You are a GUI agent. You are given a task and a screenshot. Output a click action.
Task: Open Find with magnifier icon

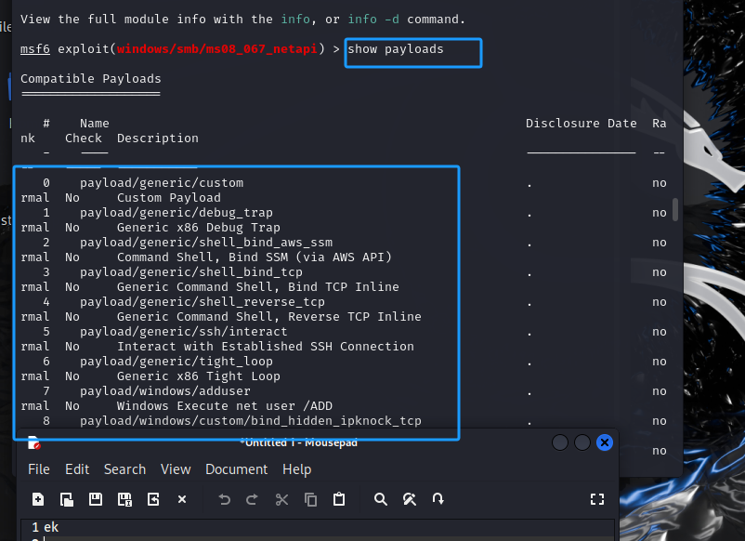(x=381, y=499)
